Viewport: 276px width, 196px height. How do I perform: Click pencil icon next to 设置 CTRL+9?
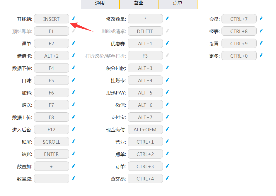(x=261, y=43)
